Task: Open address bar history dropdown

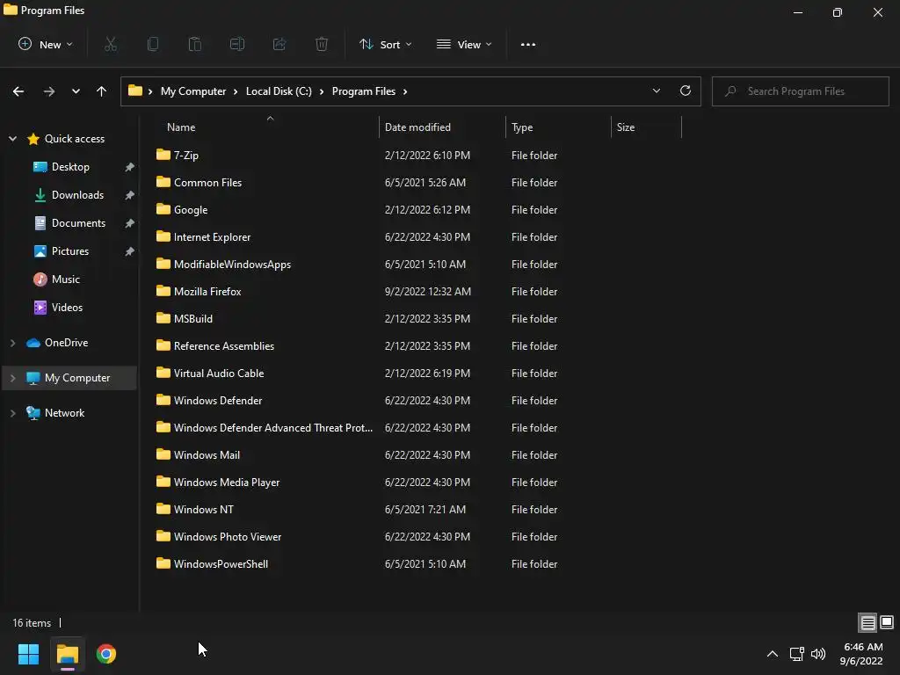Action: pos(656,91)
